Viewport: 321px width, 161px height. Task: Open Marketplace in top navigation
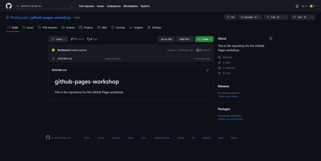click(131, 6)
